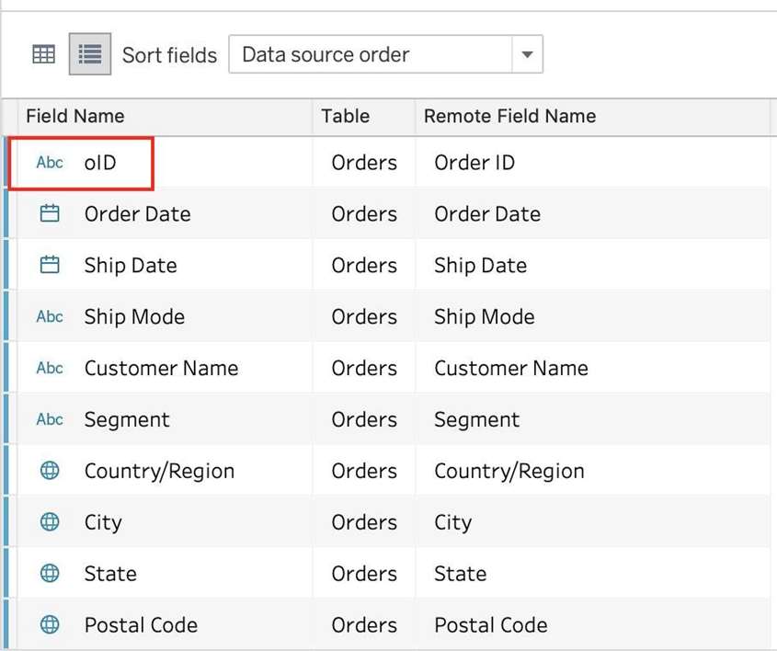Click the Abc type icon for Segment
Image resolution: width=777 pixels, height=651 pixels.
click(x=50, y=420)
